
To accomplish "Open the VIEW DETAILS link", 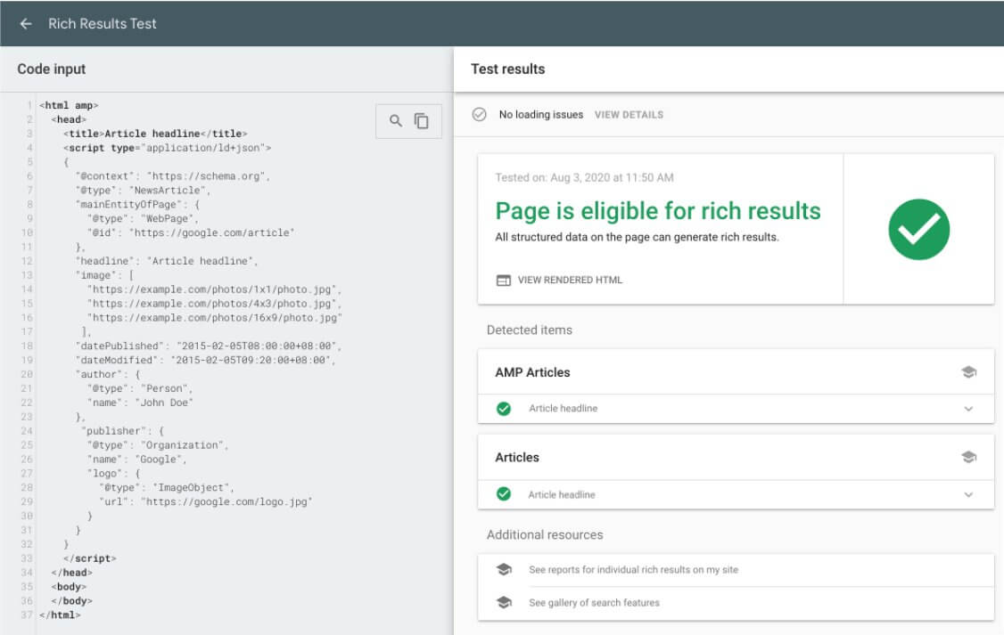I will (629, 115).
